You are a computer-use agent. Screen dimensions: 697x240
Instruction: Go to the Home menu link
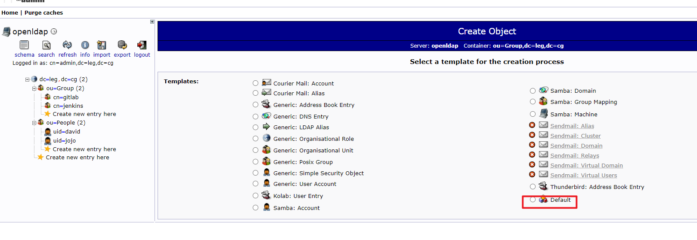[9, 12]
